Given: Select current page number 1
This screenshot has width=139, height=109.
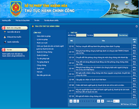Looking at the screenshot, I should pos(78,101).
